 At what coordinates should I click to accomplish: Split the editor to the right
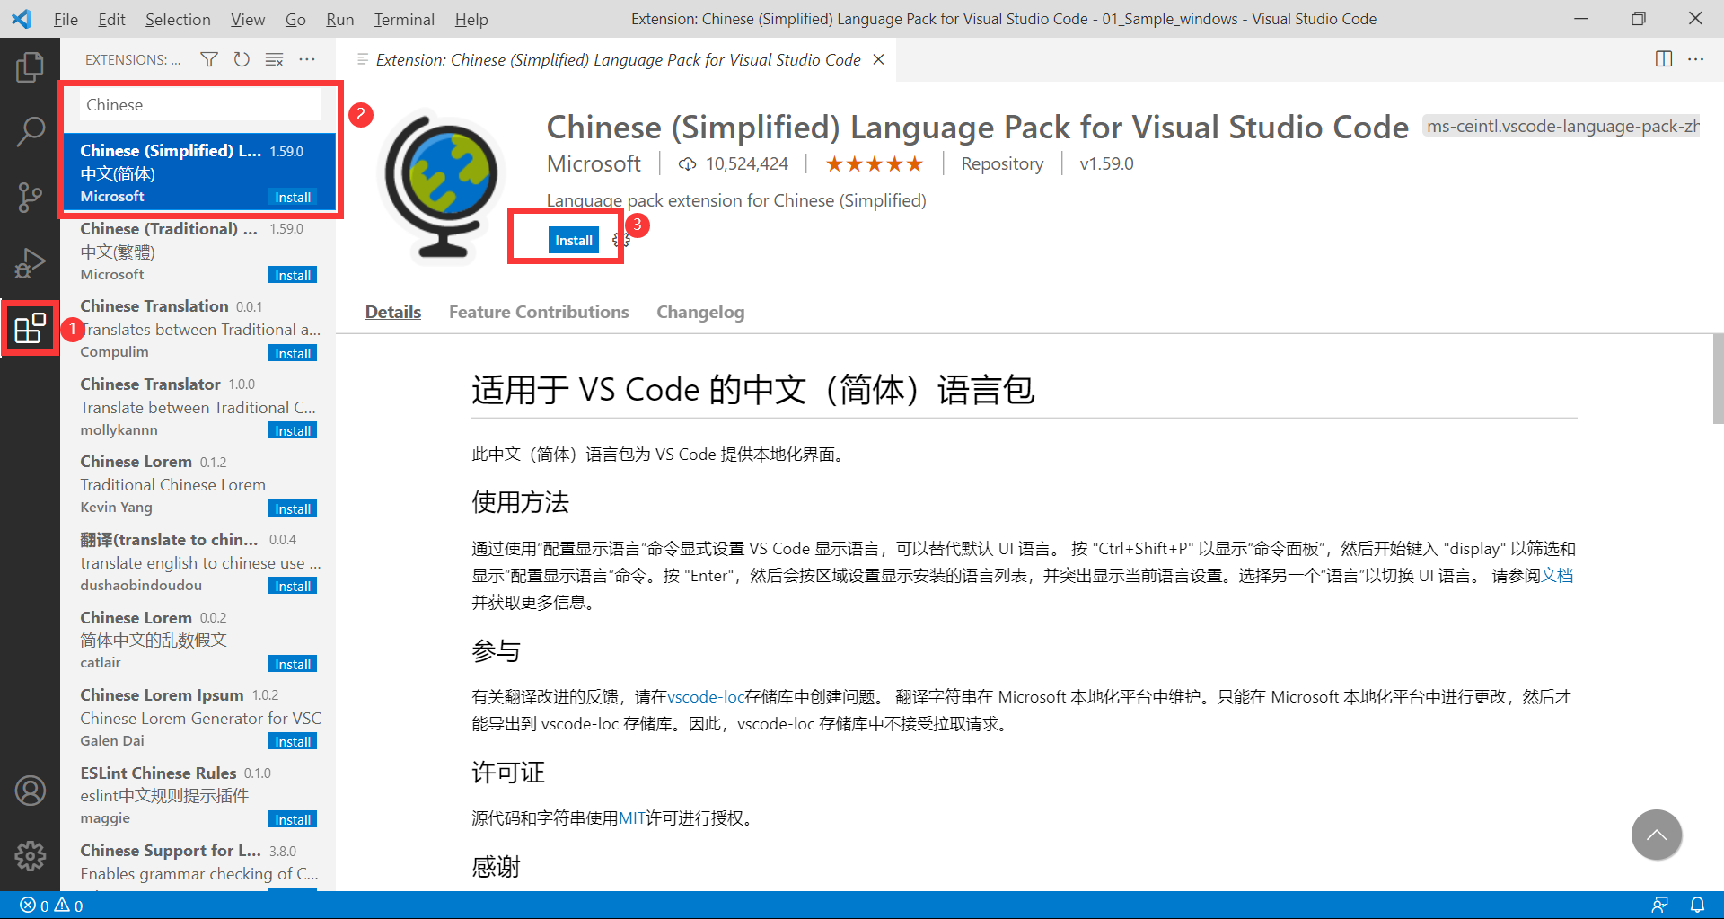tap(1664, 59)
